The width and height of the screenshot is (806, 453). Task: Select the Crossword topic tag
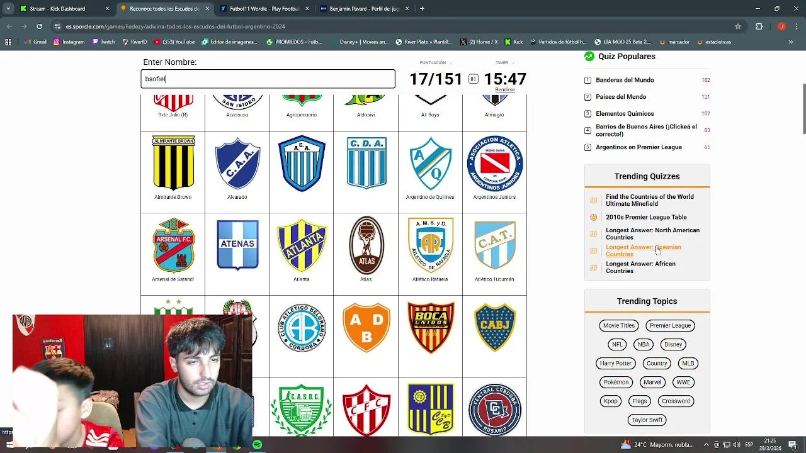tap(676, 401)
